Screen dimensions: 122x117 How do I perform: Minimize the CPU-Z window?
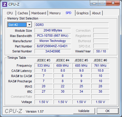94,3
